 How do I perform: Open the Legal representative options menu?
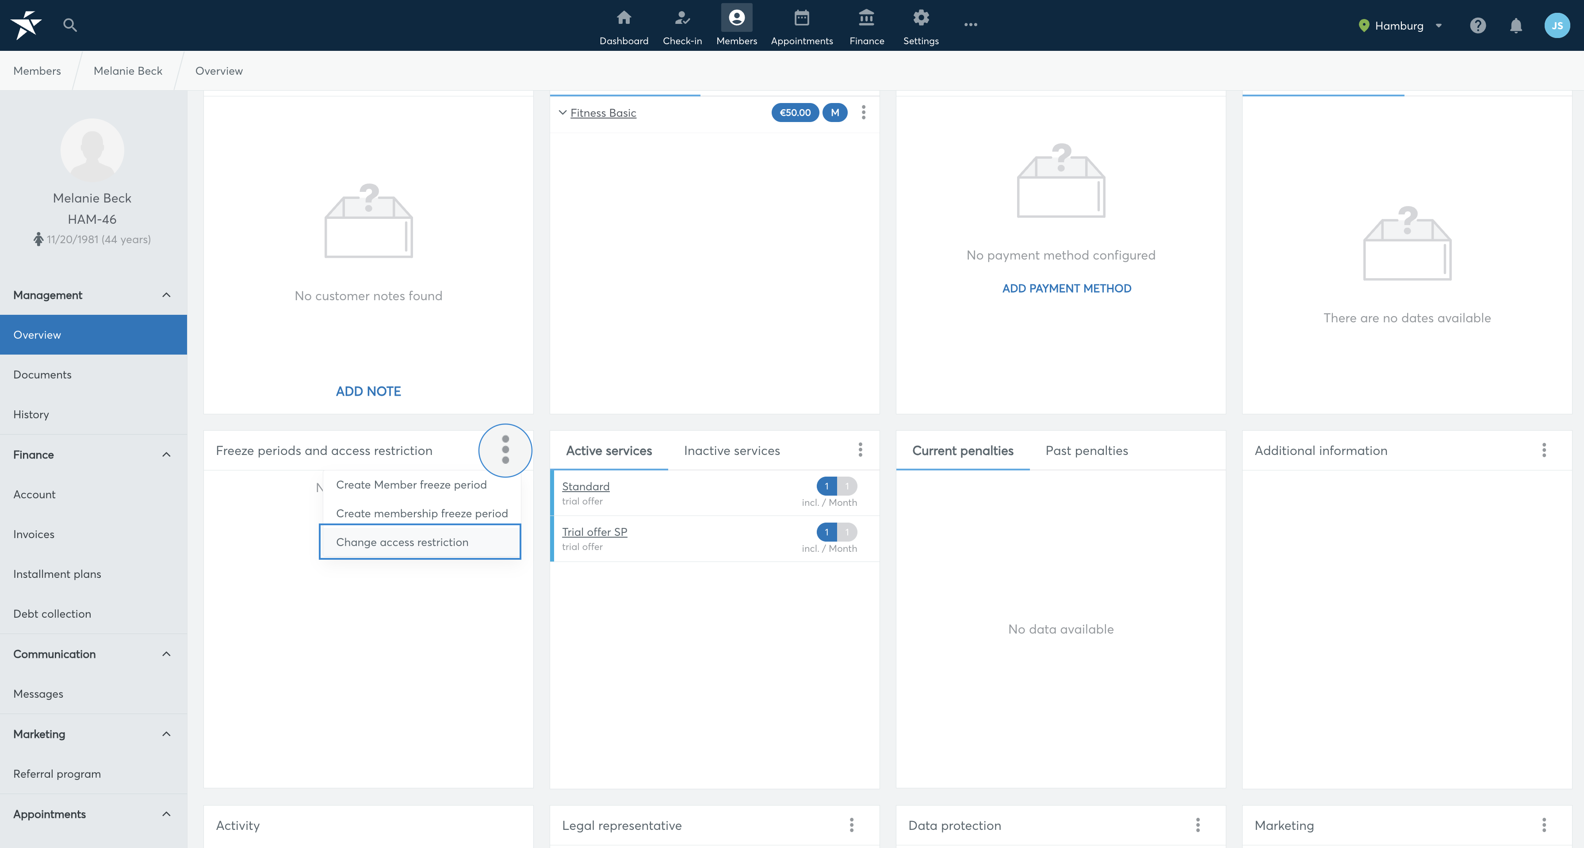pyautogui.click(x=852, y=825)
